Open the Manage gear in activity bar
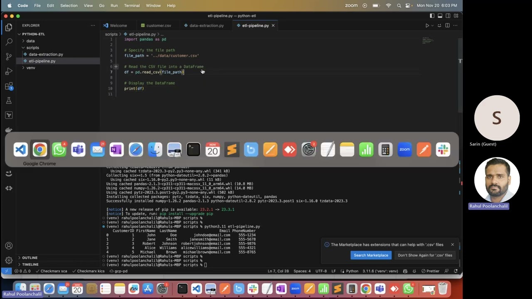Screen dimensions: 532x299 pos(9,260)
